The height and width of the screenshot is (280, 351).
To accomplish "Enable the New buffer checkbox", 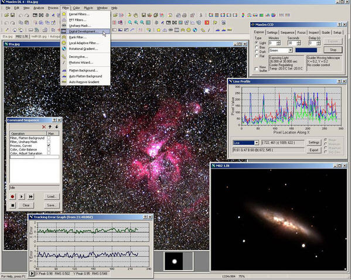I will coord(257,69).
